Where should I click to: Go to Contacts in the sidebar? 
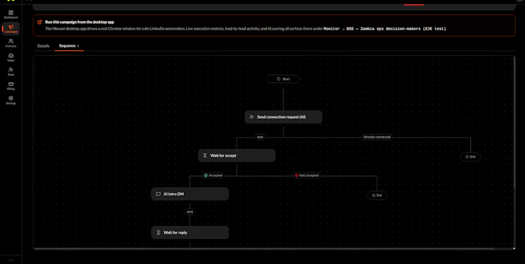[10, 43]
